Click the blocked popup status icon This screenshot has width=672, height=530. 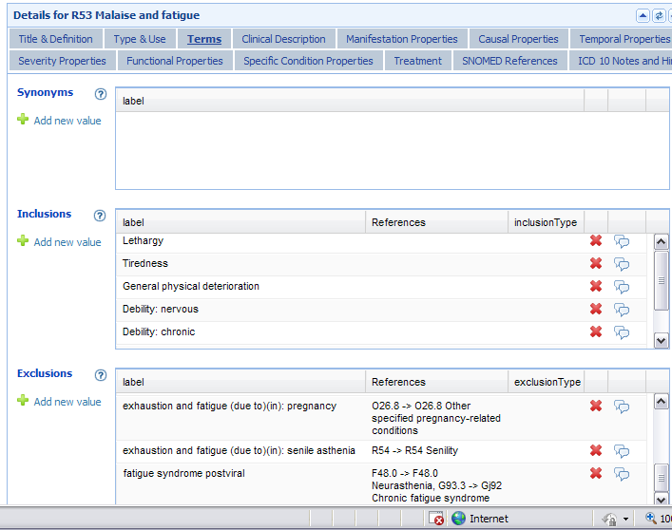click(x=436, y=519)
